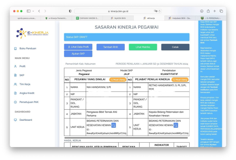The image size is (236, 160).
Task: Click the Angka Kredit file icon
Action: pos(15,93)
